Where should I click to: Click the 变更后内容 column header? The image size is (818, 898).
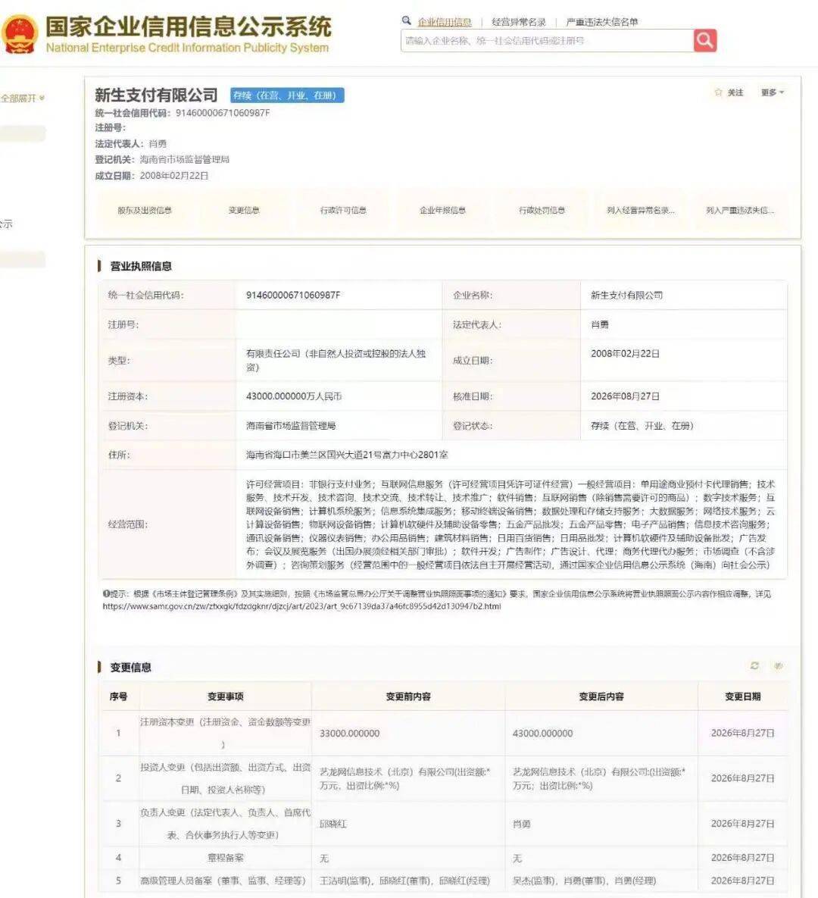coord(601,696)
